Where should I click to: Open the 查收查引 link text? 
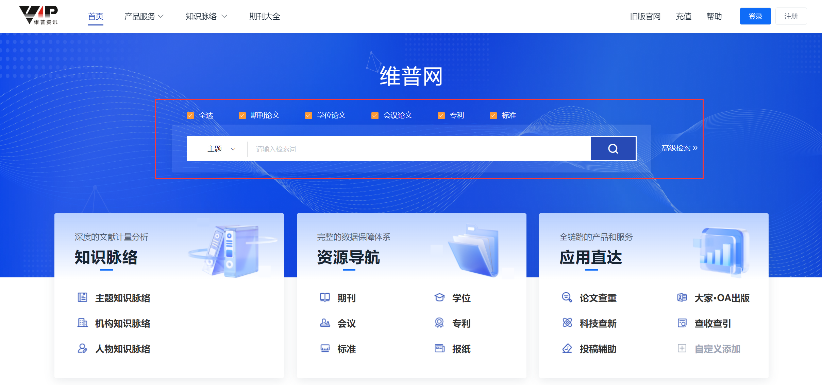pos(713,323)
